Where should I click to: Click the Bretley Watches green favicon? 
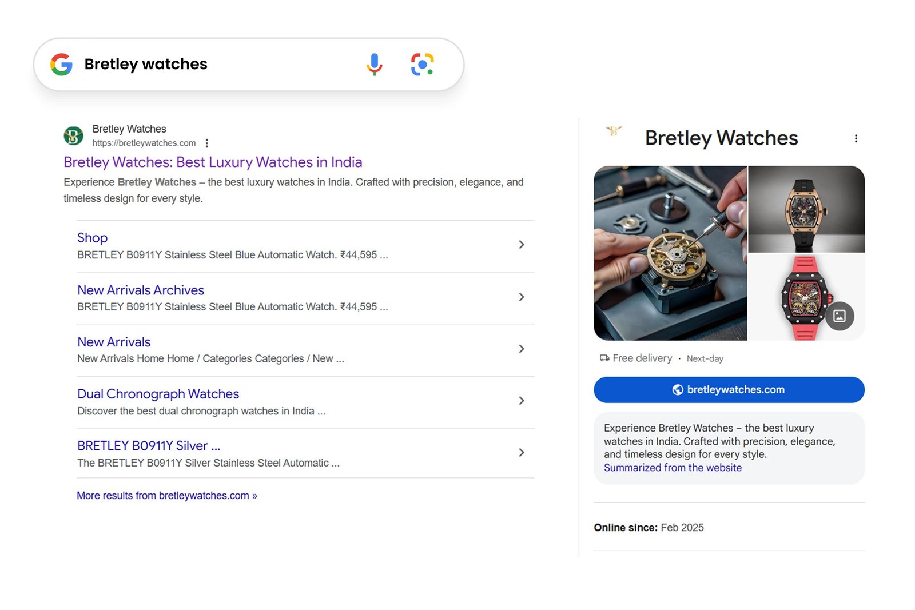[73, 136]
